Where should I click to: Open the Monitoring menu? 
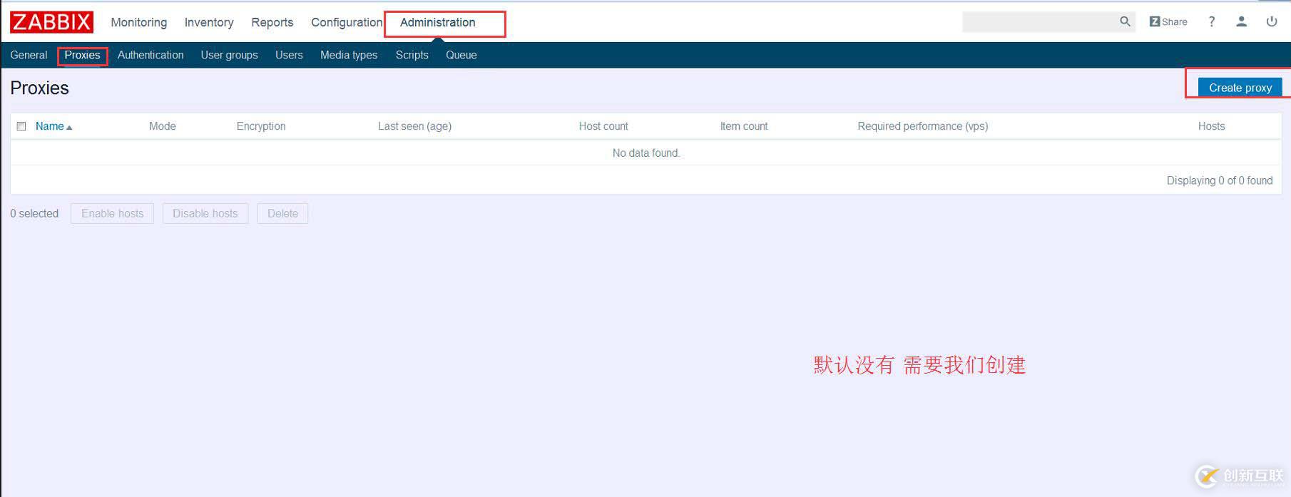(139, 22)
